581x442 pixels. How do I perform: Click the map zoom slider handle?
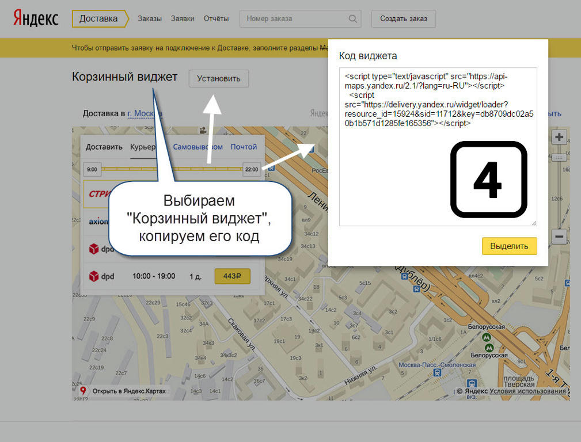559,158
